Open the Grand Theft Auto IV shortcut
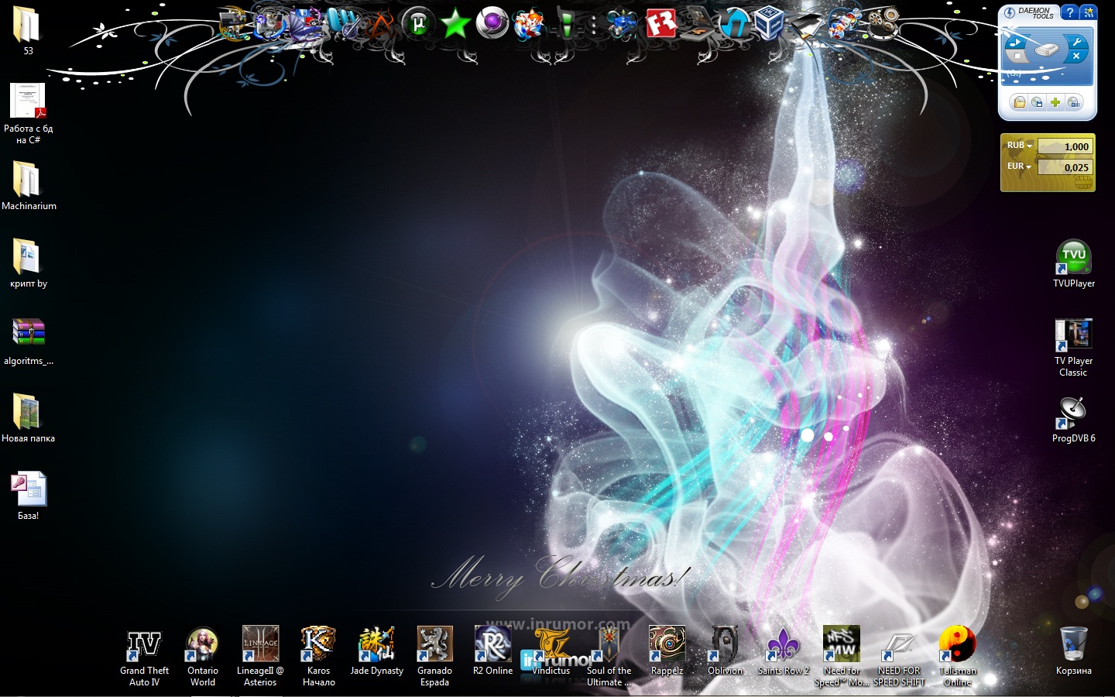The width and height of the screenshot is (1115, 697). pyautogui.click(x=144, y=645)
